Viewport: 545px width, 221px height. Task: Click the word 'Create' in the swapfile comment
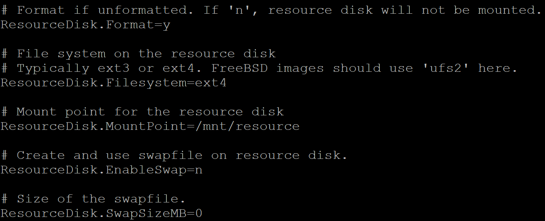(x=40, y=156)
